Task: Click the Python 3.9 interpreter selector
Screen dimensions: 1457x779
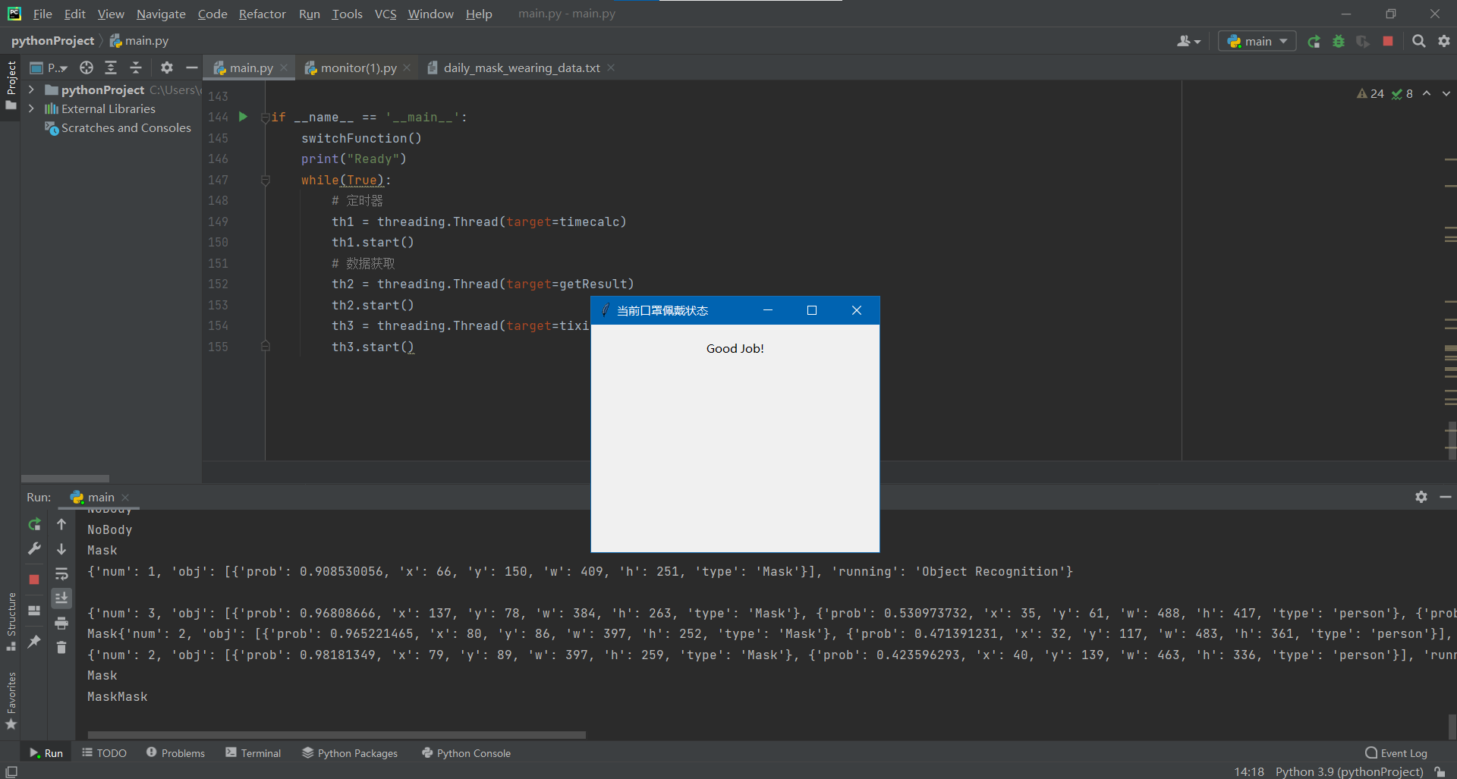Action: point(1349,771)
